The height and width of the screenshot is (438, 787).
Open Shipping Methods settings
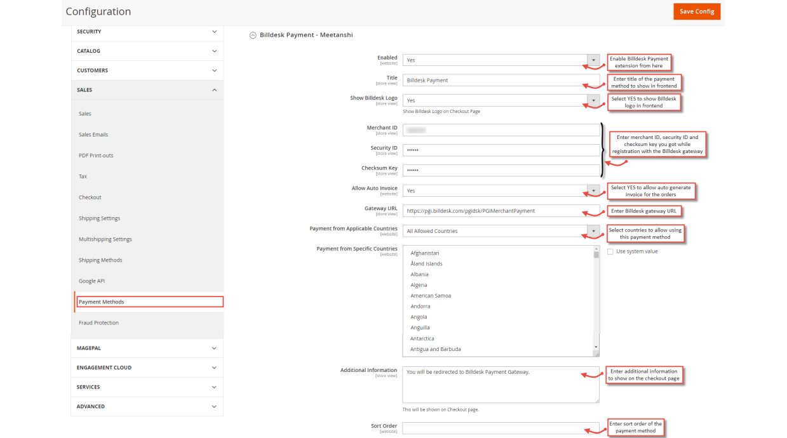click(x=100, y=260)
